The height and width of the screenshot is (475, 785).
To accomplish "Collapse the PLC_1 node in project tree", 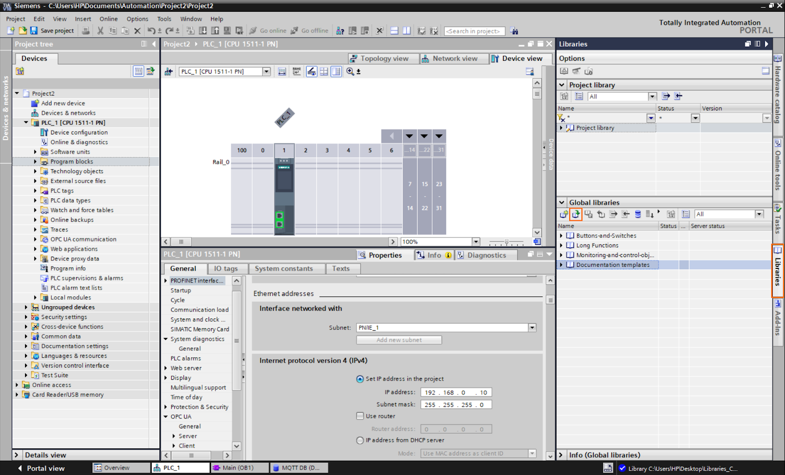I will [x=26, y=123].
